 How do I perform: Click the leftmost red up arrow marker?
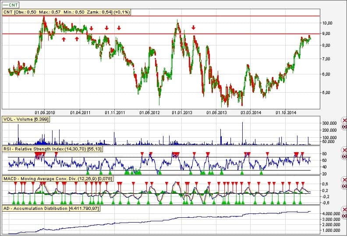(64, 39)
